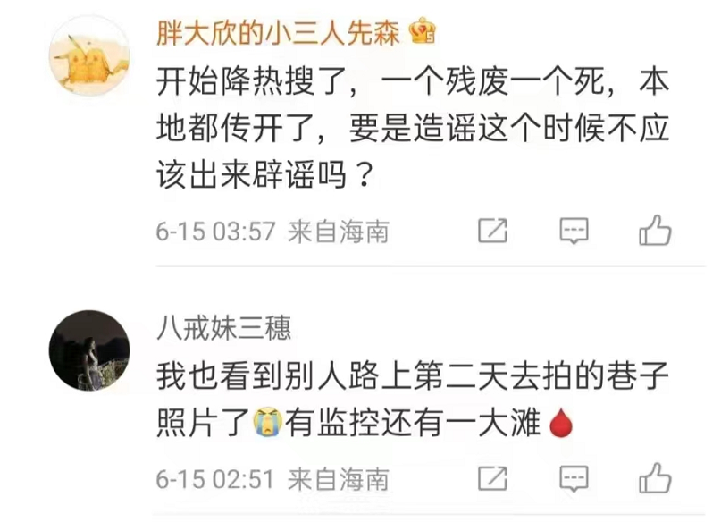Viewport: 721px width, 522px height.
Task: Tap 来自海南 under the first comment
Action: point(339,231)
